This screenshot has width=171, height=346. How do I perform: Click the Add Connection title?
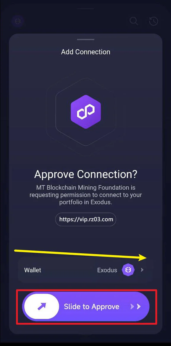pos(86,52)
